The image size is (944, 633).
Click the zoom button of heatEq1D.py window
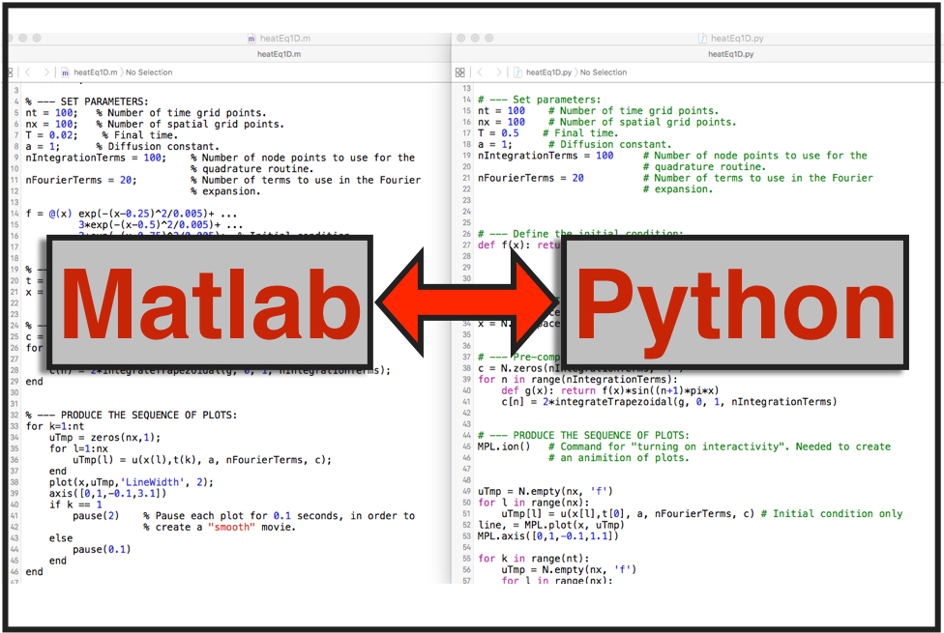[488, 38]
